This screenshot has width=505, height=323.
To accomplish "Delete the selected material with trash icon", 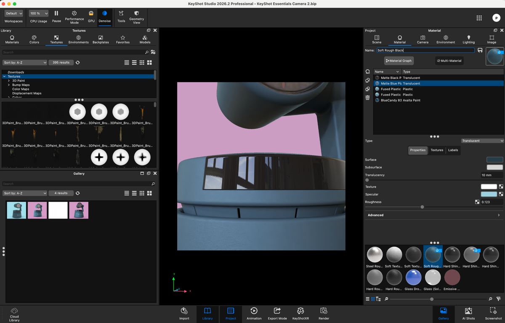I will click(367, 97).
